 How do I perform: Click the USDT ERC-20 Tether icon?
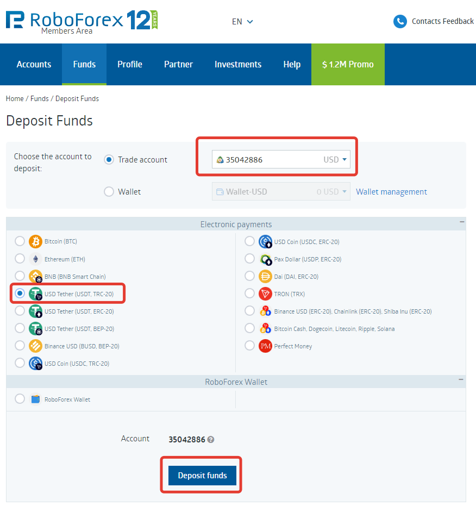point(35,311)
